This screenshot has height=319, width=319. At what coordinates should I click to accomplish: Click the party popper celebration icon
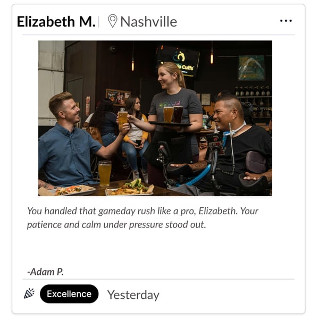pos(29,293)
